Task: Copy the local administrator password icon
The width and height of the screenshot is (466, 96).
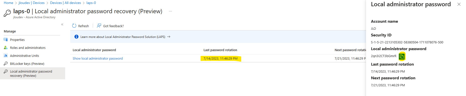Action: (402, 56)
